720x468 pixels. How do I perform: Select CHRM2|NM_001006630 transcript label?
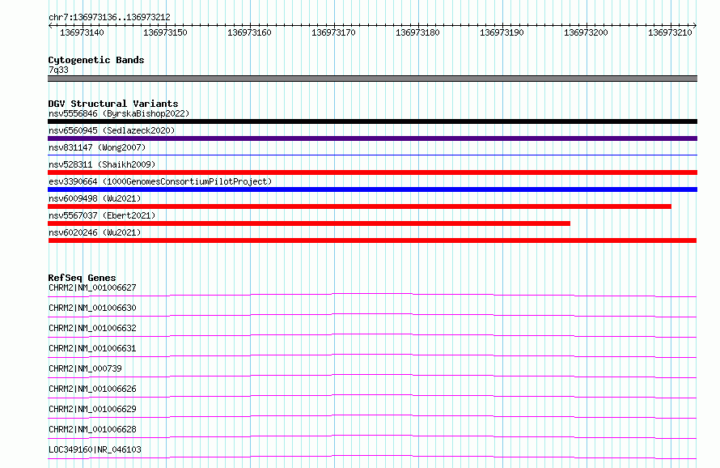(x=92, y=308)
